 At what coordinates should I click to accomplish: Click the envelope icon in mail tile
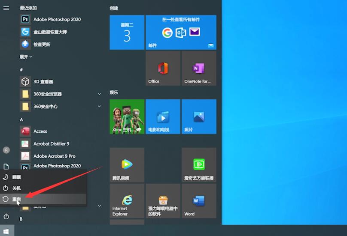[195, 32]
